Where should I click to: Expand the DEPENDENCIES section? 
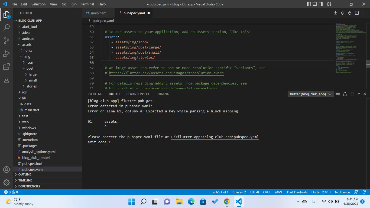coord(48,186)
